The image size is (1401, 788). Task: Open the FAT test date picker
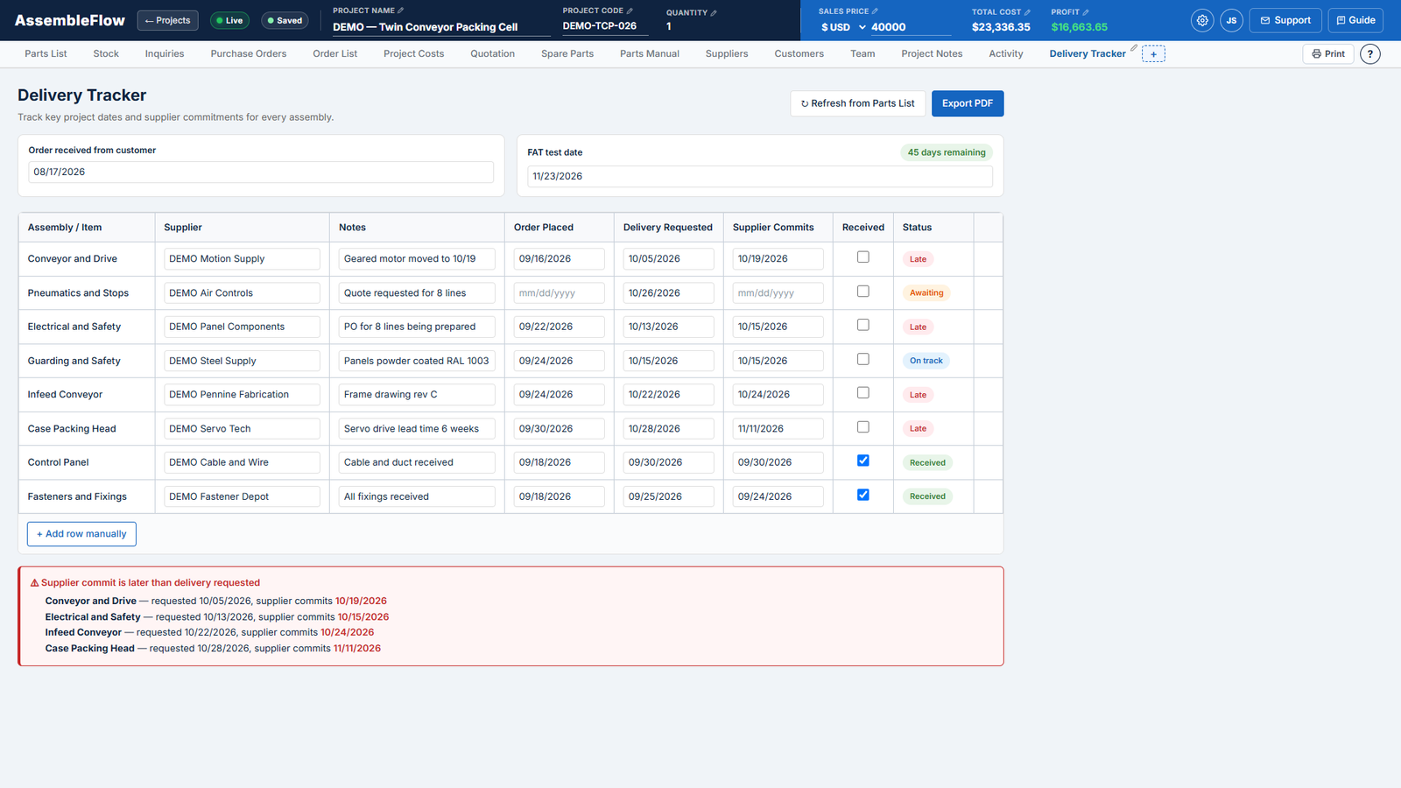[760, 176]
